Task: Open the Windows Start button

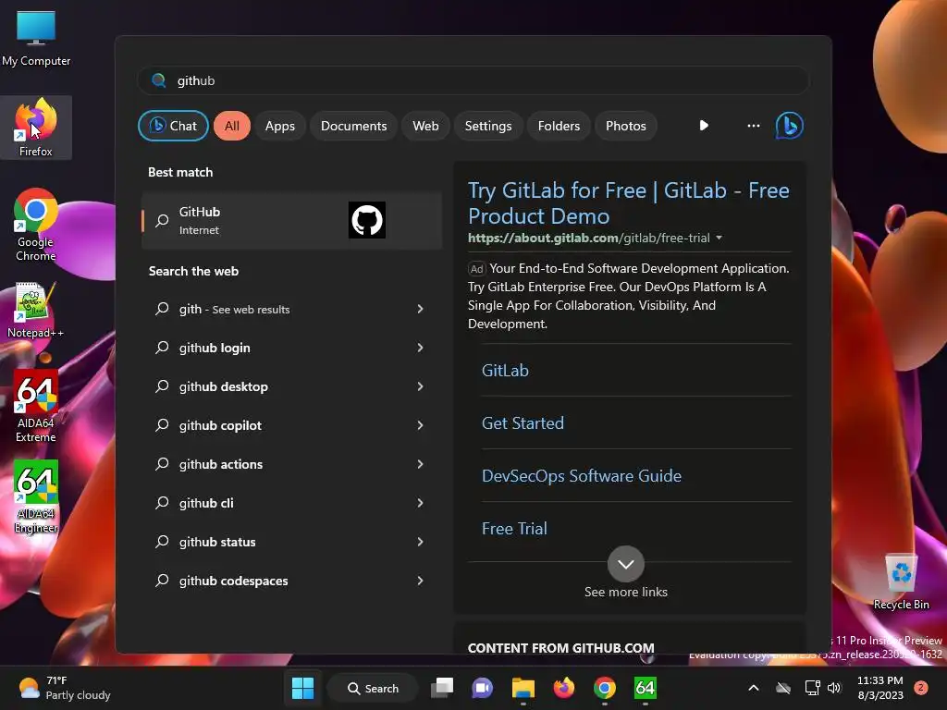Action: (x=302, y=688)
